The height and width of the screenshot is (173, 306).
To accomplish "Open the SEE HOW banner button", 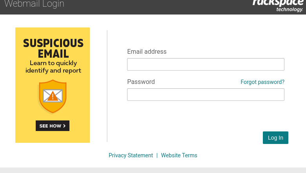I will click(53, 126).
